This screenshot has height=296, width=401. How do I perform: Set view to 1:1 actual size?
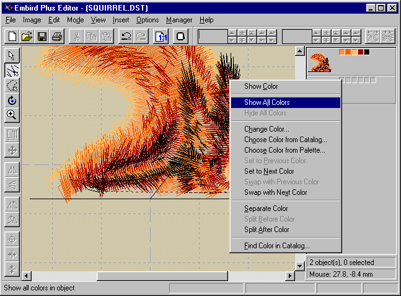(161, 37)
